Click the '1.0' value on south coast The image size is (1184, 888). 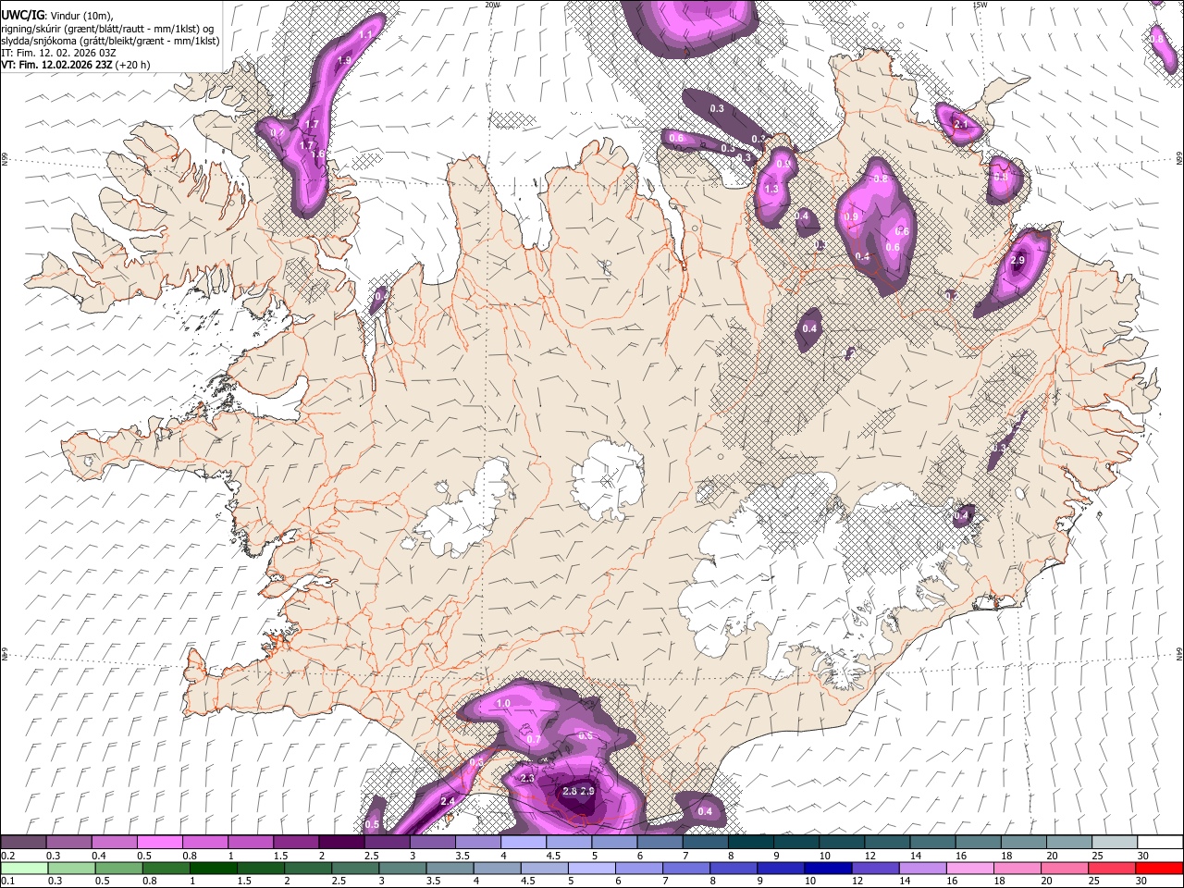(x=503, y=704)
